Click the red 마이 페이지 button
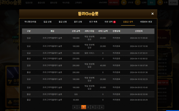 (114, 2)
